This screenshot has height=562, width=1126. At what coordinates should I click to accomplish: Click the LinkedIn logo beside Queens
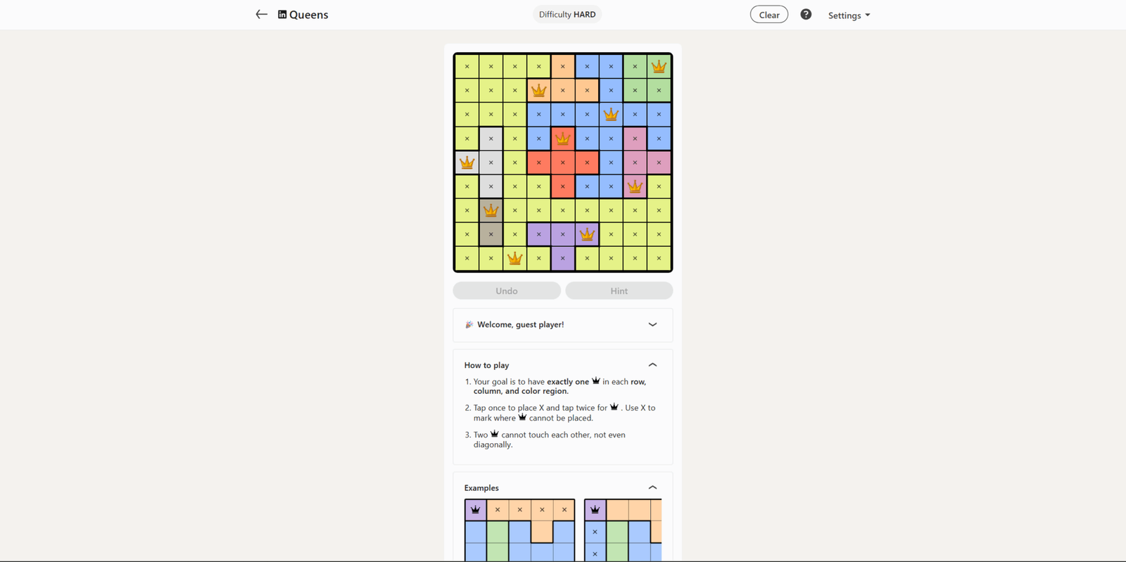(x=282, y=14)
